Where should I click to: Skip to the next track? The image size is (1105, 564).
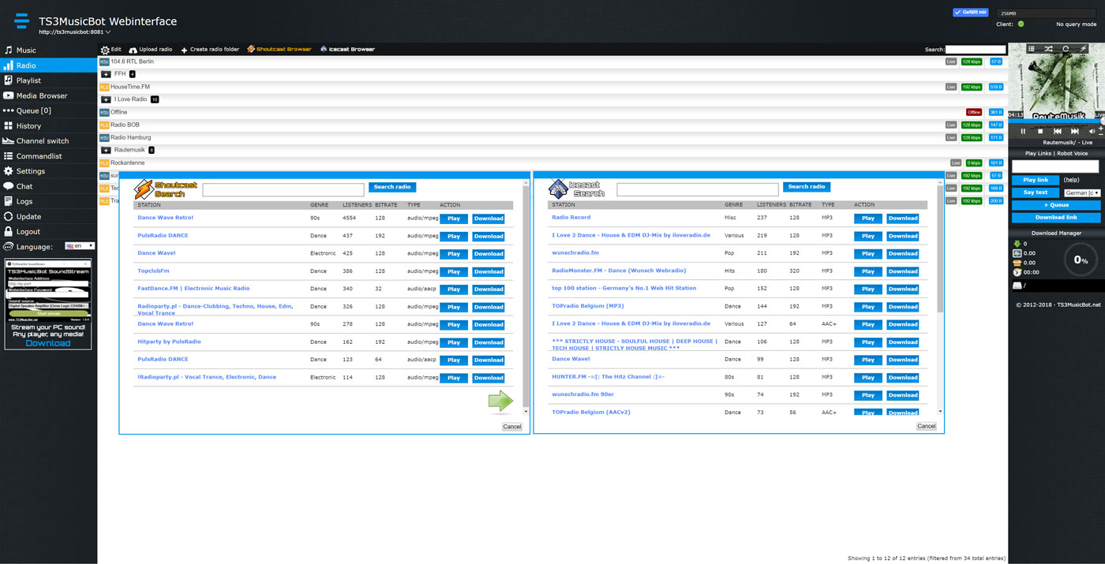point(1074,131)
